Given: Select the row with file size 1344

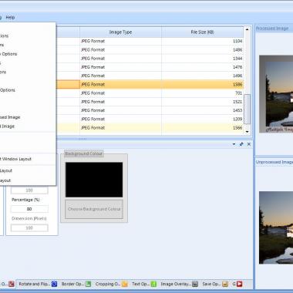Looking at the screenshot, I should tap(150, 59).
